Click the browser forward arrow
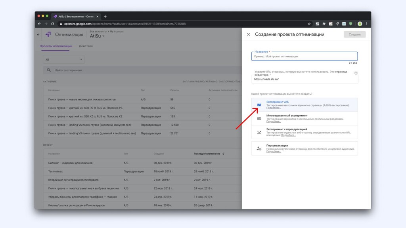Image resolution: width=406 pixels, height=228 pixels. coord(46,24)
